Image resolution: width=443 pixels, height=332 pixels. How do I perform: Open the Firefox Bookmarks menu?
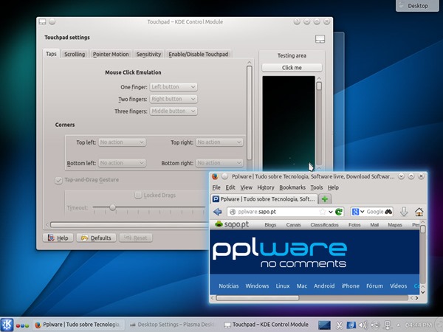tap(292, 187)
